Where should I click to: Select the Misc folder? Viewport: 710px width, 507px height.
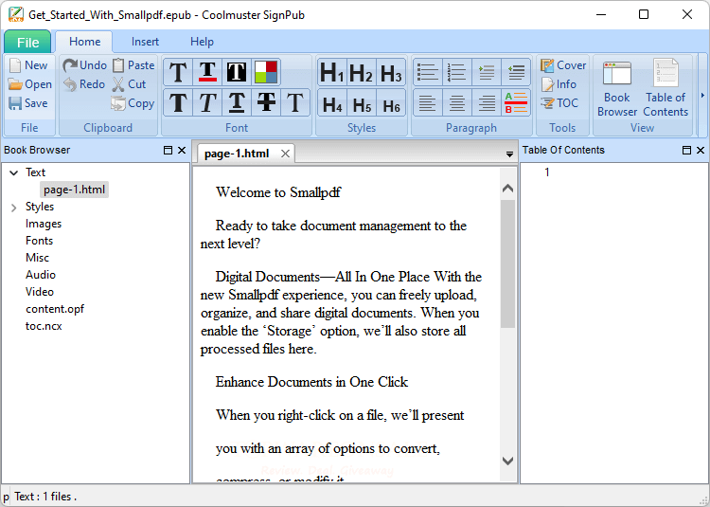(37, 258)
